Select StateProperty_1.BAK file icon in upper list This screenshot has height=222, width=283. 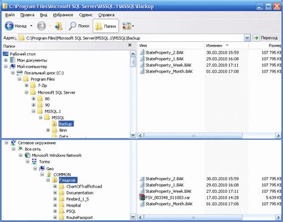pyautogui.click(x=142, y=59)
